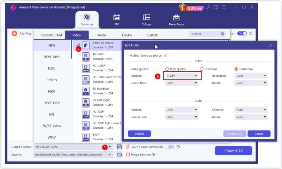Screen dimensions: 282x169
Task: Choose MKV in the format list
Action: pos(51,92)
